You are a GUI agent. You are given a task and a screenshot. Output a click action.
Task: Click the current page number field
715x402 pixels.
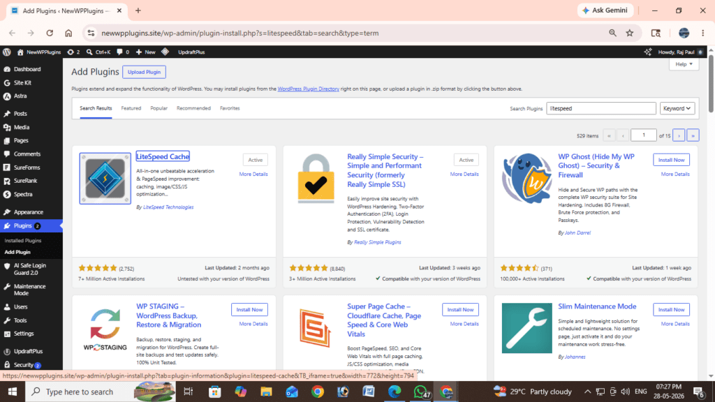[x=643, y=135]
